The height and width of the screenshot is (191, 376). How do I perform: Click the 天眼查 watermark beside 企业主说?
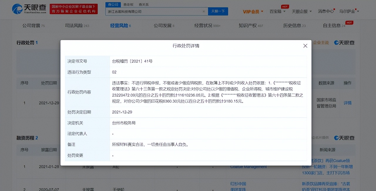click(344, 42)
